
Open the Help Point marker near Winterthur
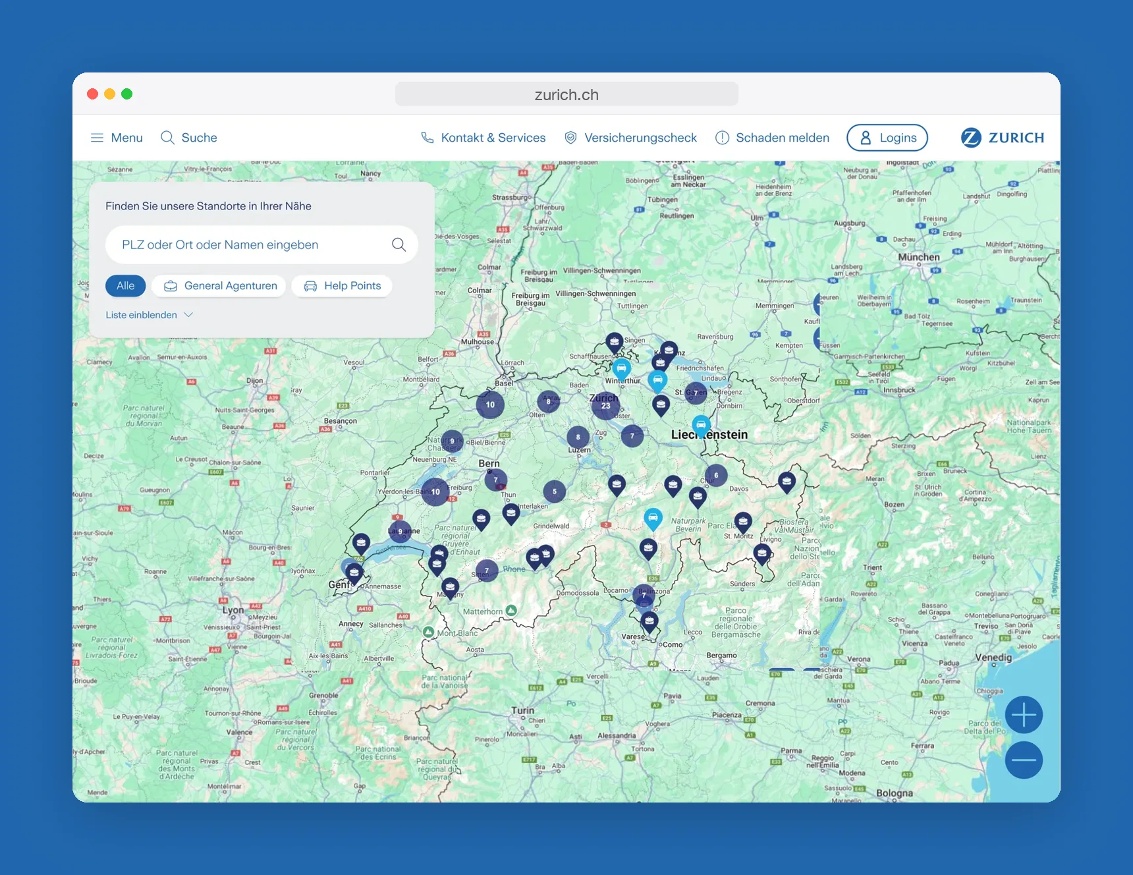[621, 369]
